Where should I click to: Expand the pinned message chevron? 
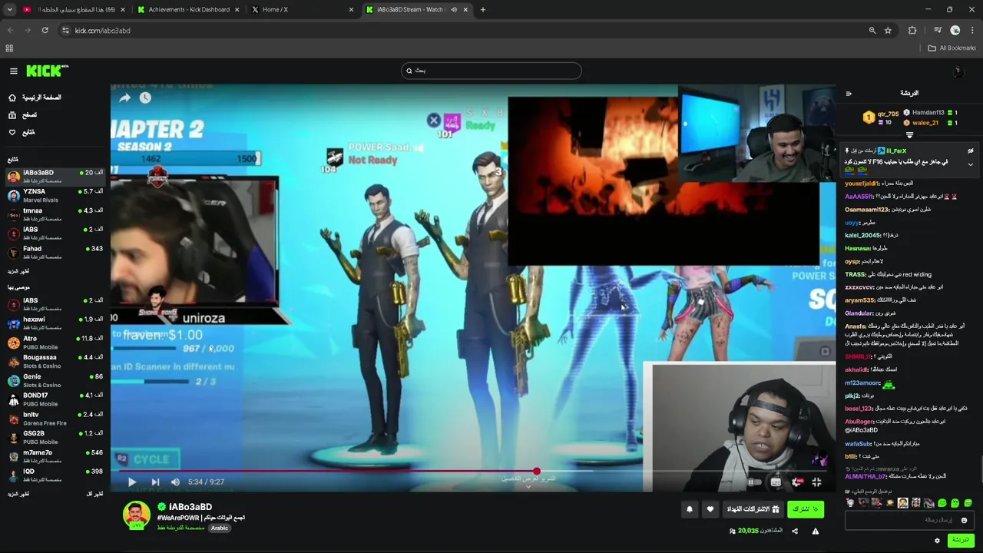[970, 164]
